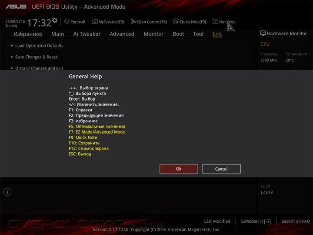Launch Qfan Control(F6) label
This screenshot has height=235, width=313.
(x=152, y=22)
